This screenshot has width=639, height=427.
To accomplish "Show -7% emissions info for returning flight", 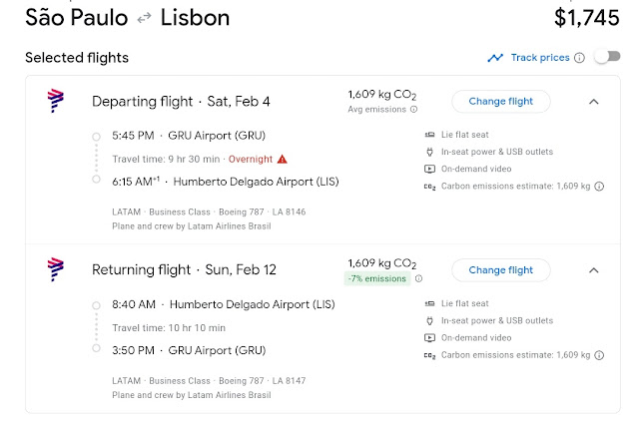I will [x=418, y=278].
